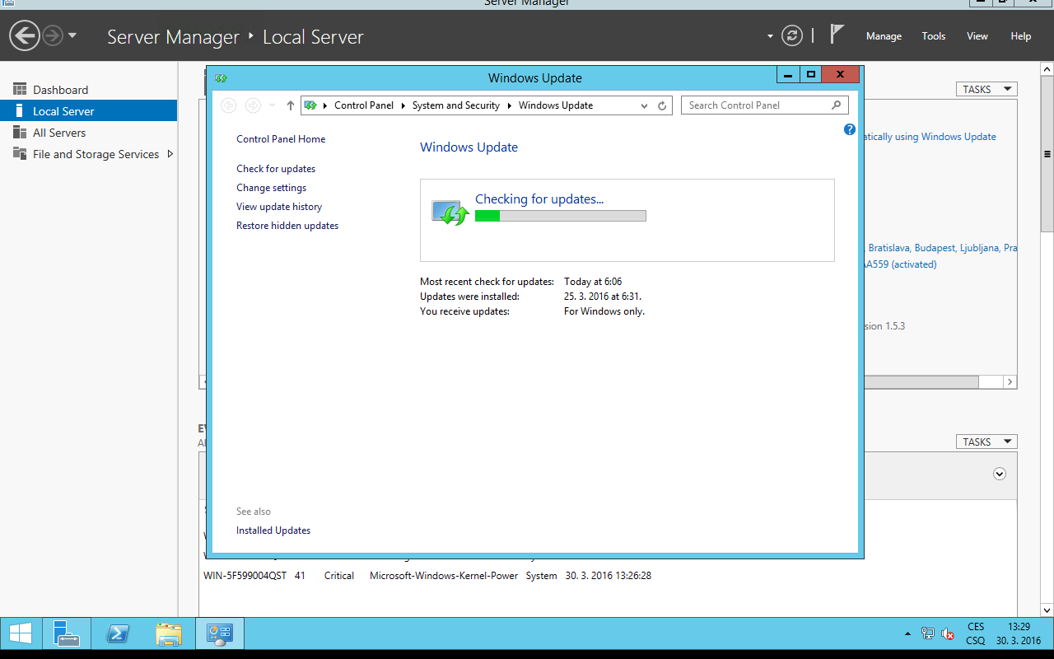This screenshot has height=659, width=1054.
Task: Click the search magnifier icon
Action: tap(837, 105)
